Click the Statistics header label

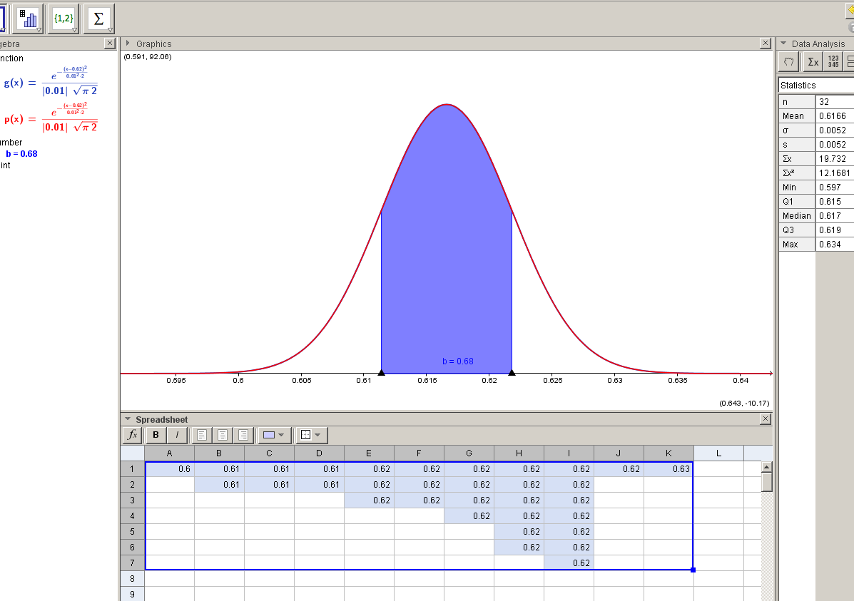798,85
